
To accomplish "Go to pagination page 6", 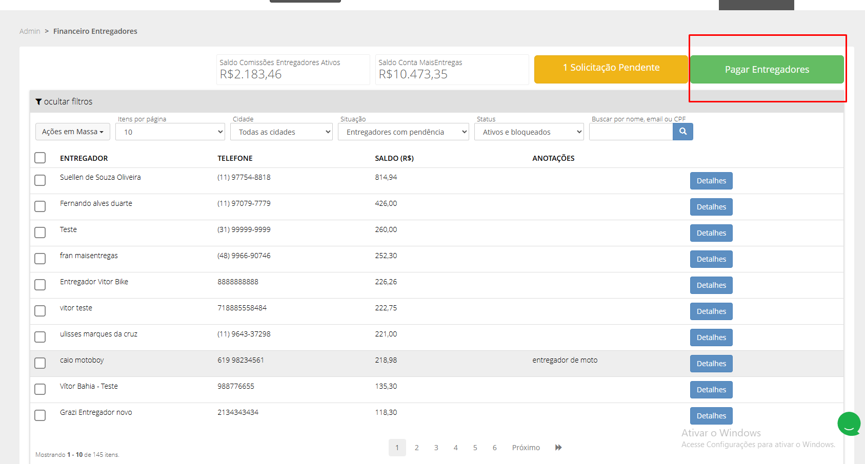I will [x=495, y=448].
